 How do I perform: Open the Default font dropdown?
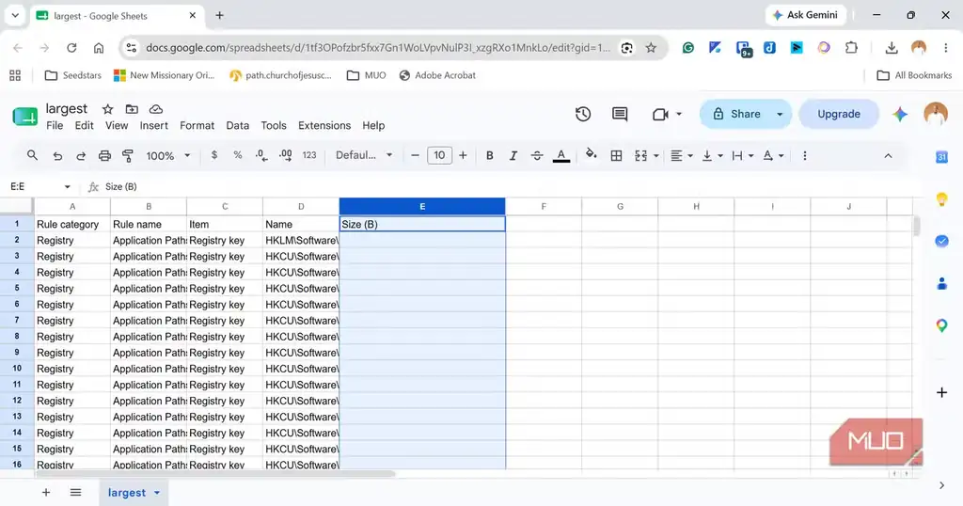click(364, 155)
